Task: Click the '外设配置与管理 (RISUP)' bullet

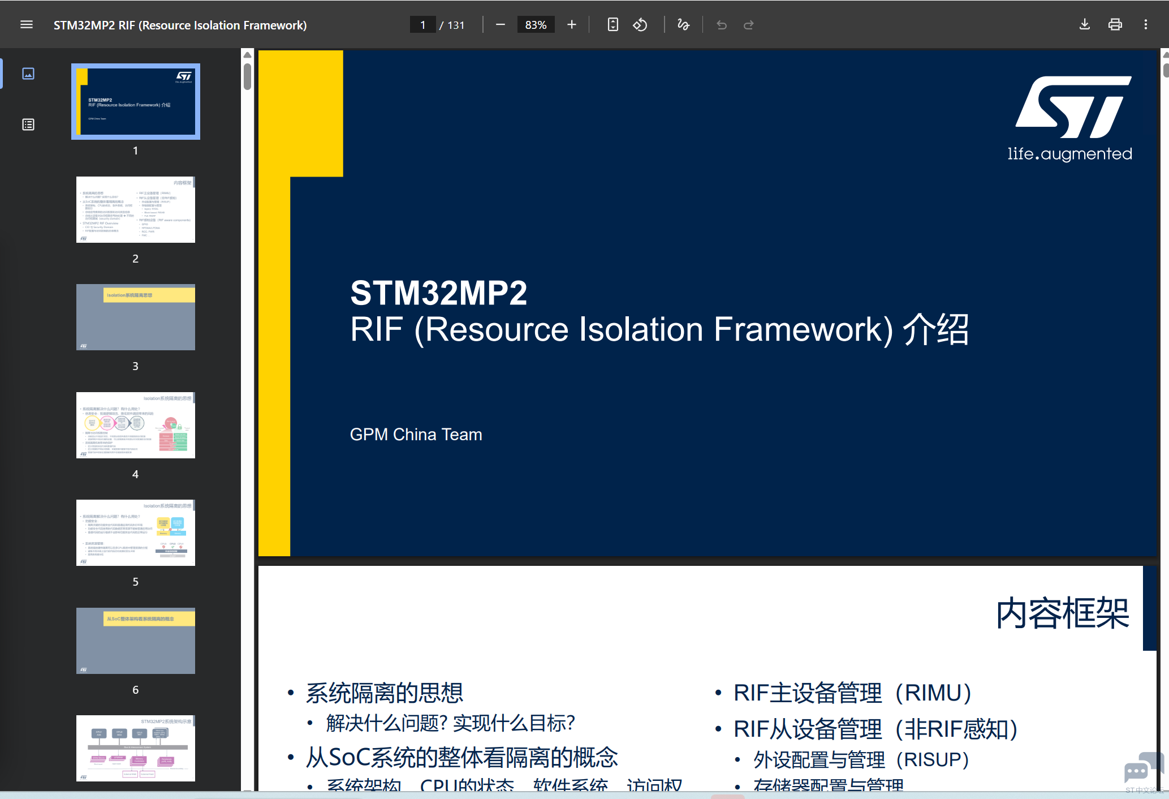Action: (x=861, y=759)
